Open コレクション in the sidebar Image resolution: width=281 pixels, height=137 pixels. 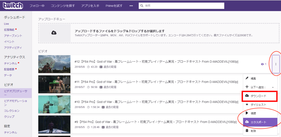tap(12, 111)
